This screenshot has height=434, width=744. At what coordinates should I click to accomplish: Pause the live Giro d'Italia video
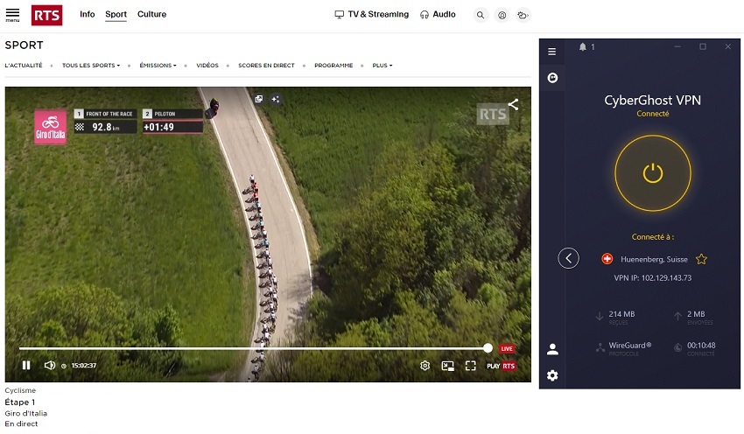tap(26, 366)
